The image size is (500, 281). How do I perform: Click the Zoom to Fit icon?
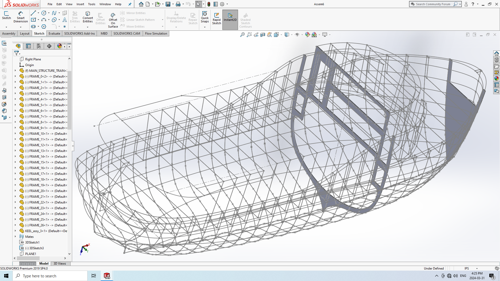[x=242, y=35]
